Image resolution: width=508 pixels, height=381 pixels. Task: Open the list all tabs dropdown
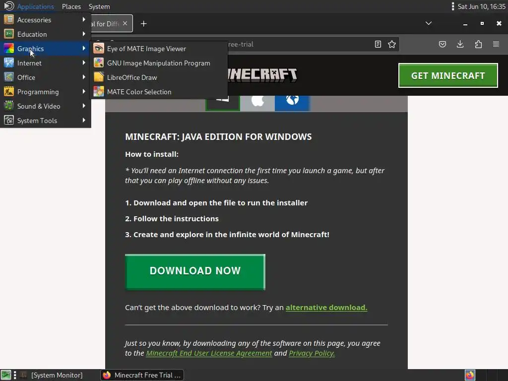pyautogui.click(x=429, y=23)
